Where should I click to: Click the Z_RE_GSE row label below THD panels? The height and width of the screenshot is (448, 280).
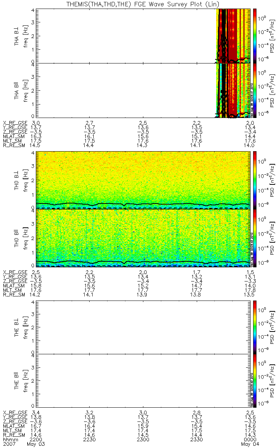tap(15, 281)
